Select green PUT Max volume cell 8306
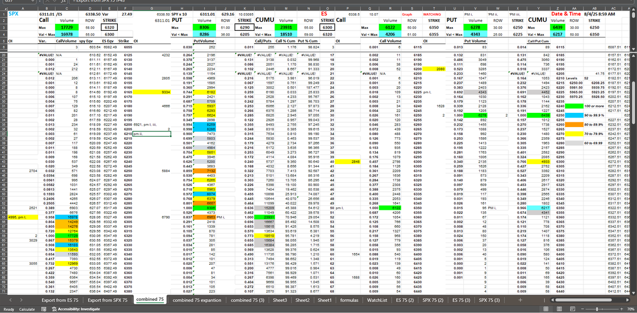Viewport: 637px width, 313px height. [x=204, y=26]
